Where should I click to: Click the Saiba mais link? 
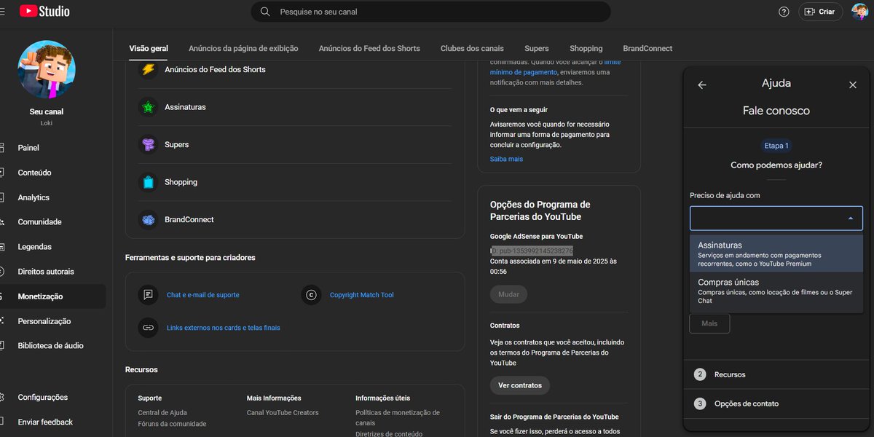click(x=506, y=159)
